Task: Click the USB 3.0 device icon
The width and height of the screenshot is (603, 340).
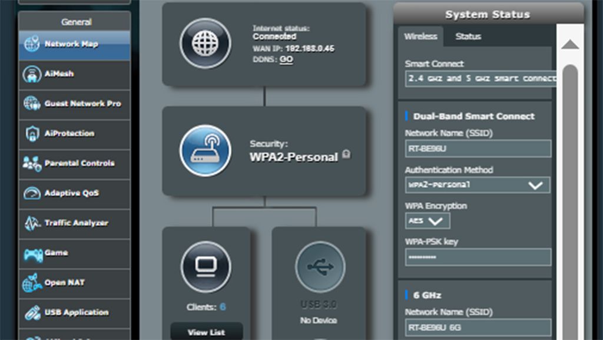Action: [320, 266]
